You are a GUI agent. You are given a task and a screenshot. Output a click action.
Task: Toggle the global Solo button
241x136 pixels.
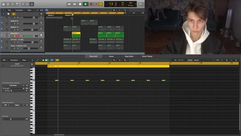point(14,14)
